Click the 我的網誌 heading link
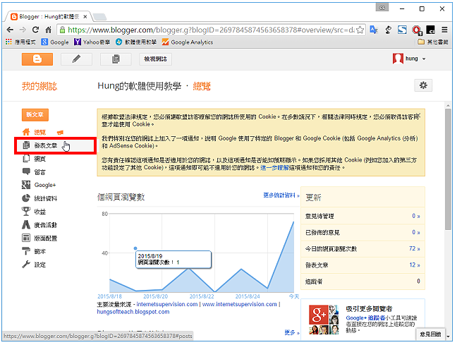 pos(39,86)
